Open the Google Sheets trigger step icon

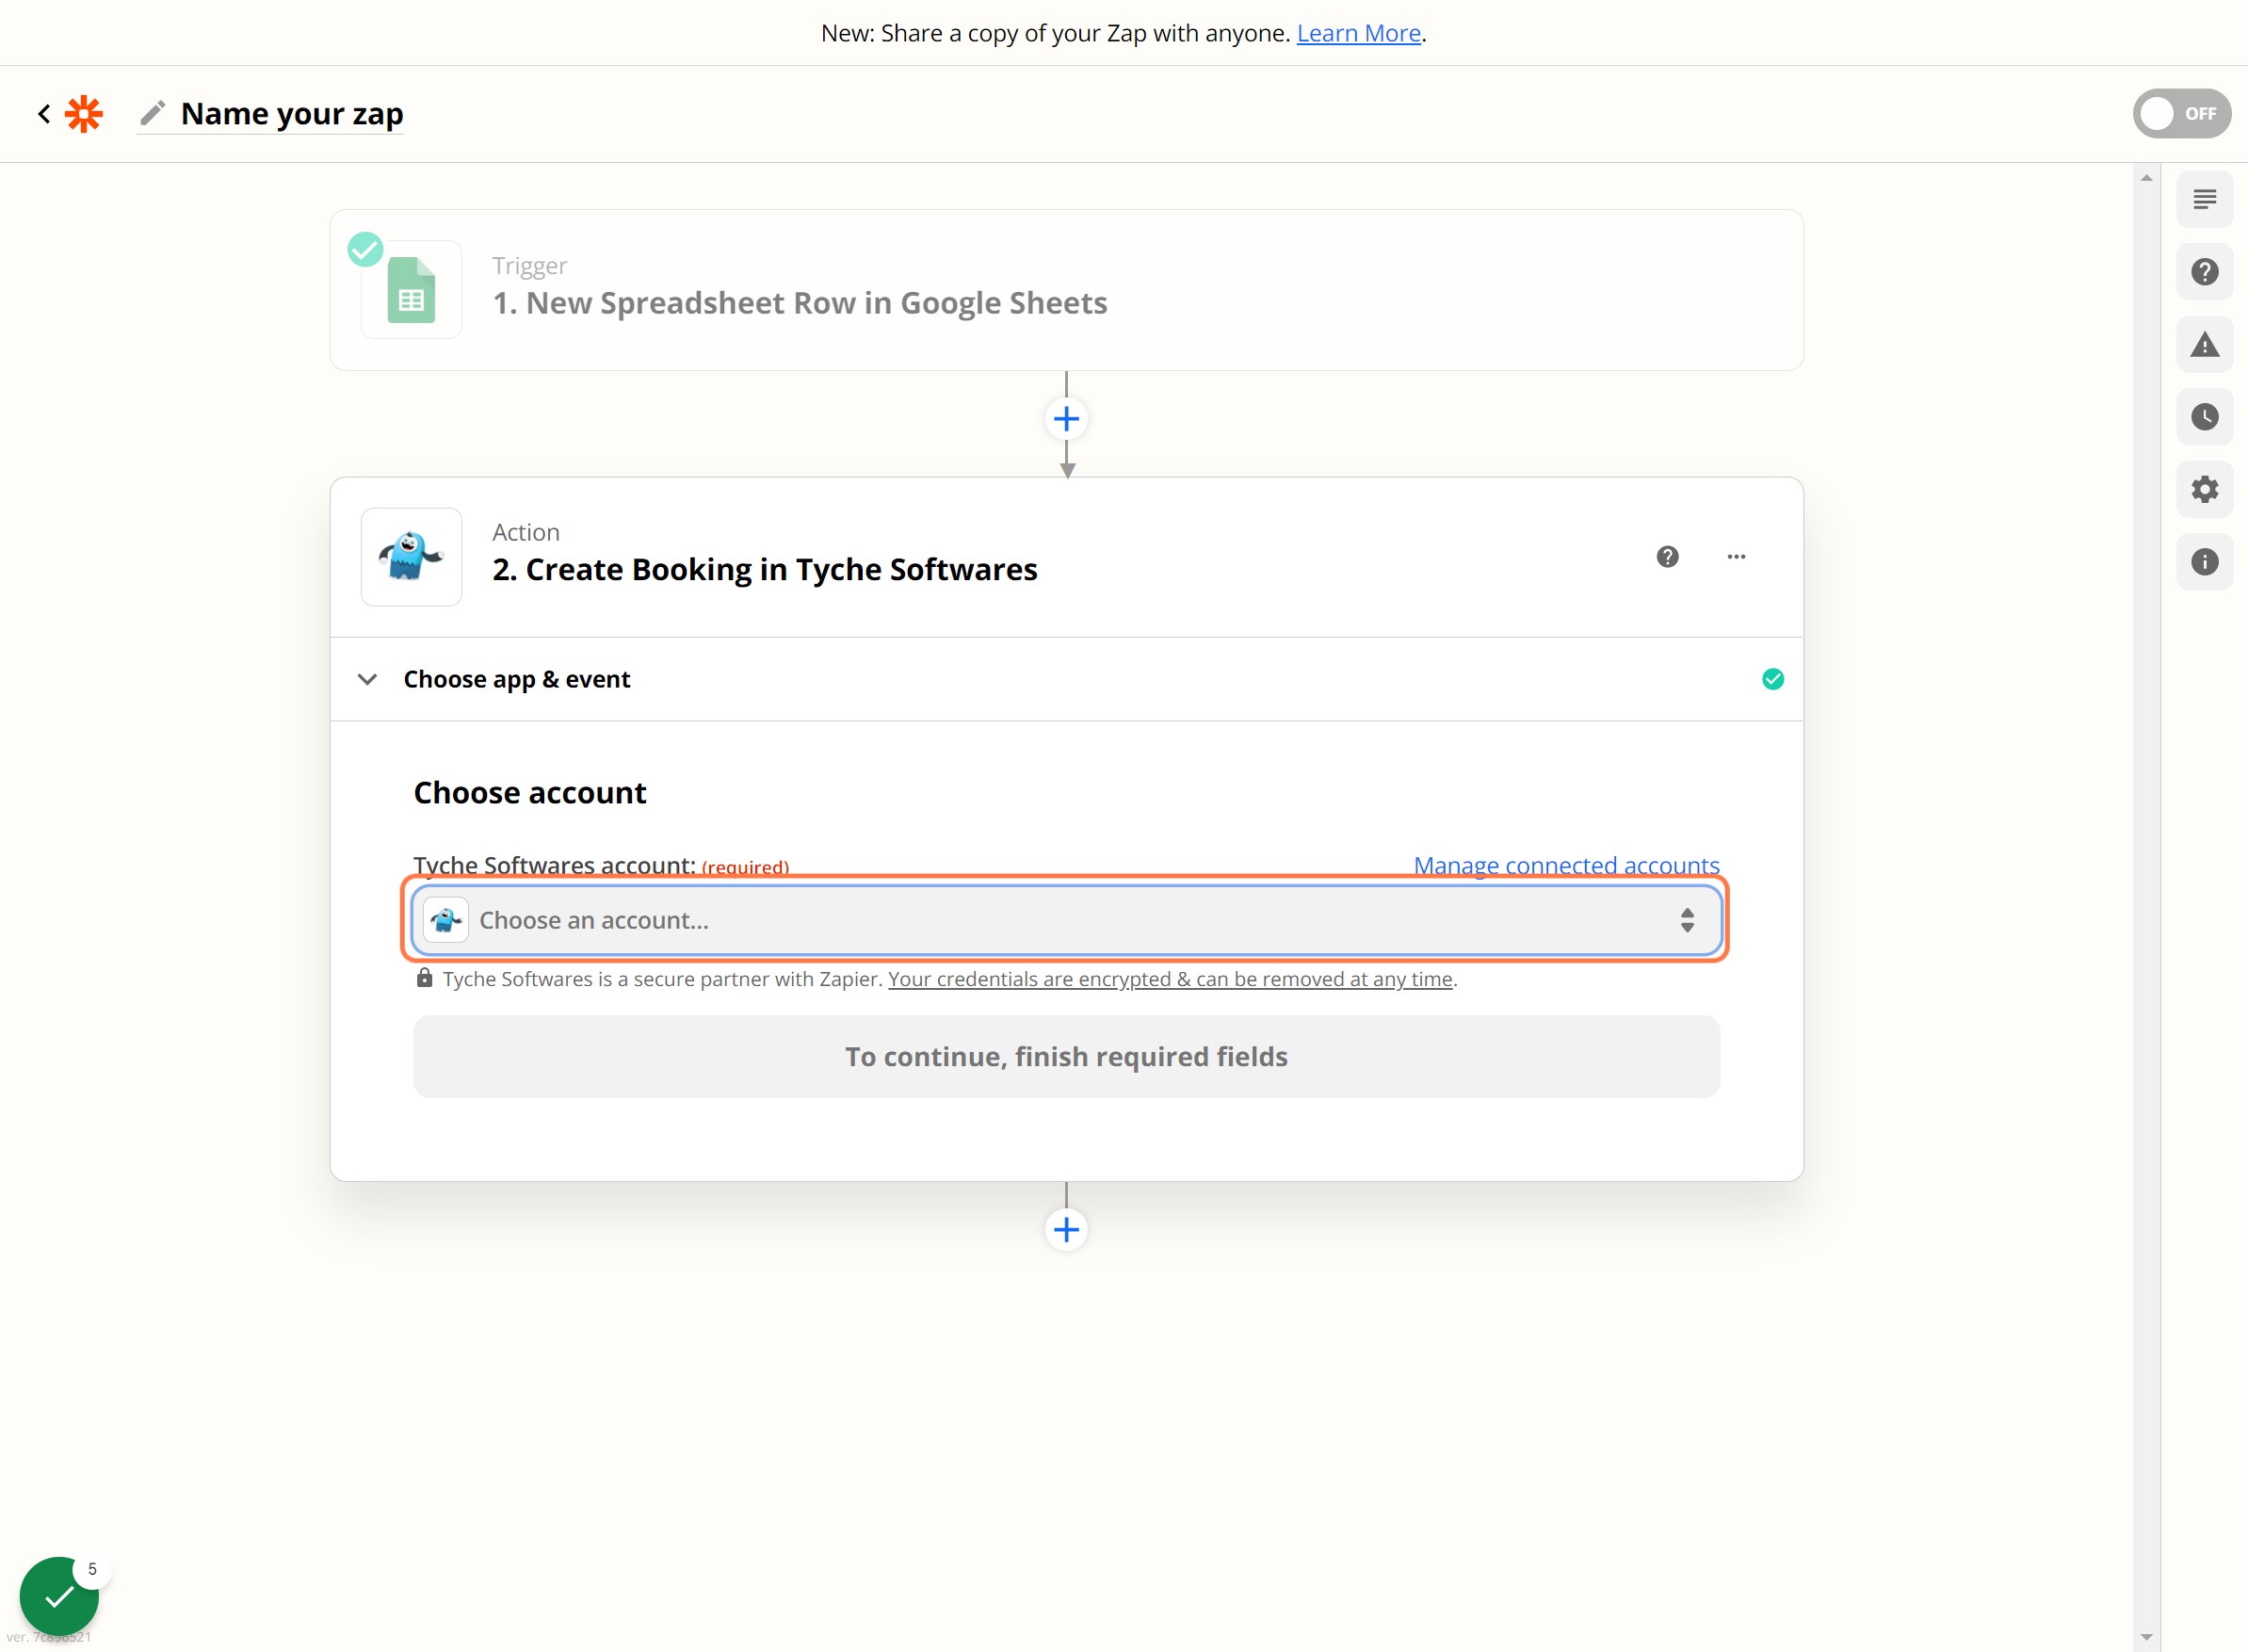[x=411, y=289]
